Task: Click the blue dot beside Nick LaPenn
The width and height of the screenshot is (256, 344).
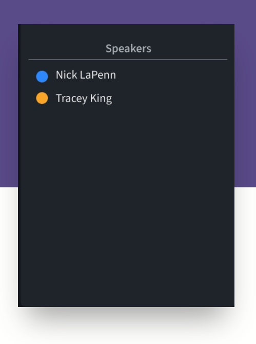Action: click(42, 77)
